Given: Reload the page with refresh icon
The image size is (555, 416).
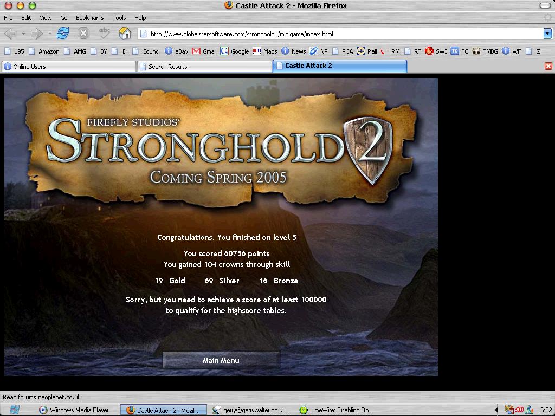Looking at the screenshot, I should coord(63,34).
